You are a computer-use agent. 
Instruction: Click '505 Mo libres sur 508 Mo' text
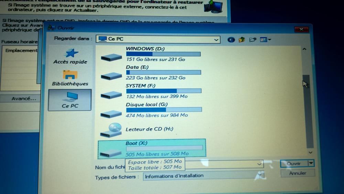[157, 154]
